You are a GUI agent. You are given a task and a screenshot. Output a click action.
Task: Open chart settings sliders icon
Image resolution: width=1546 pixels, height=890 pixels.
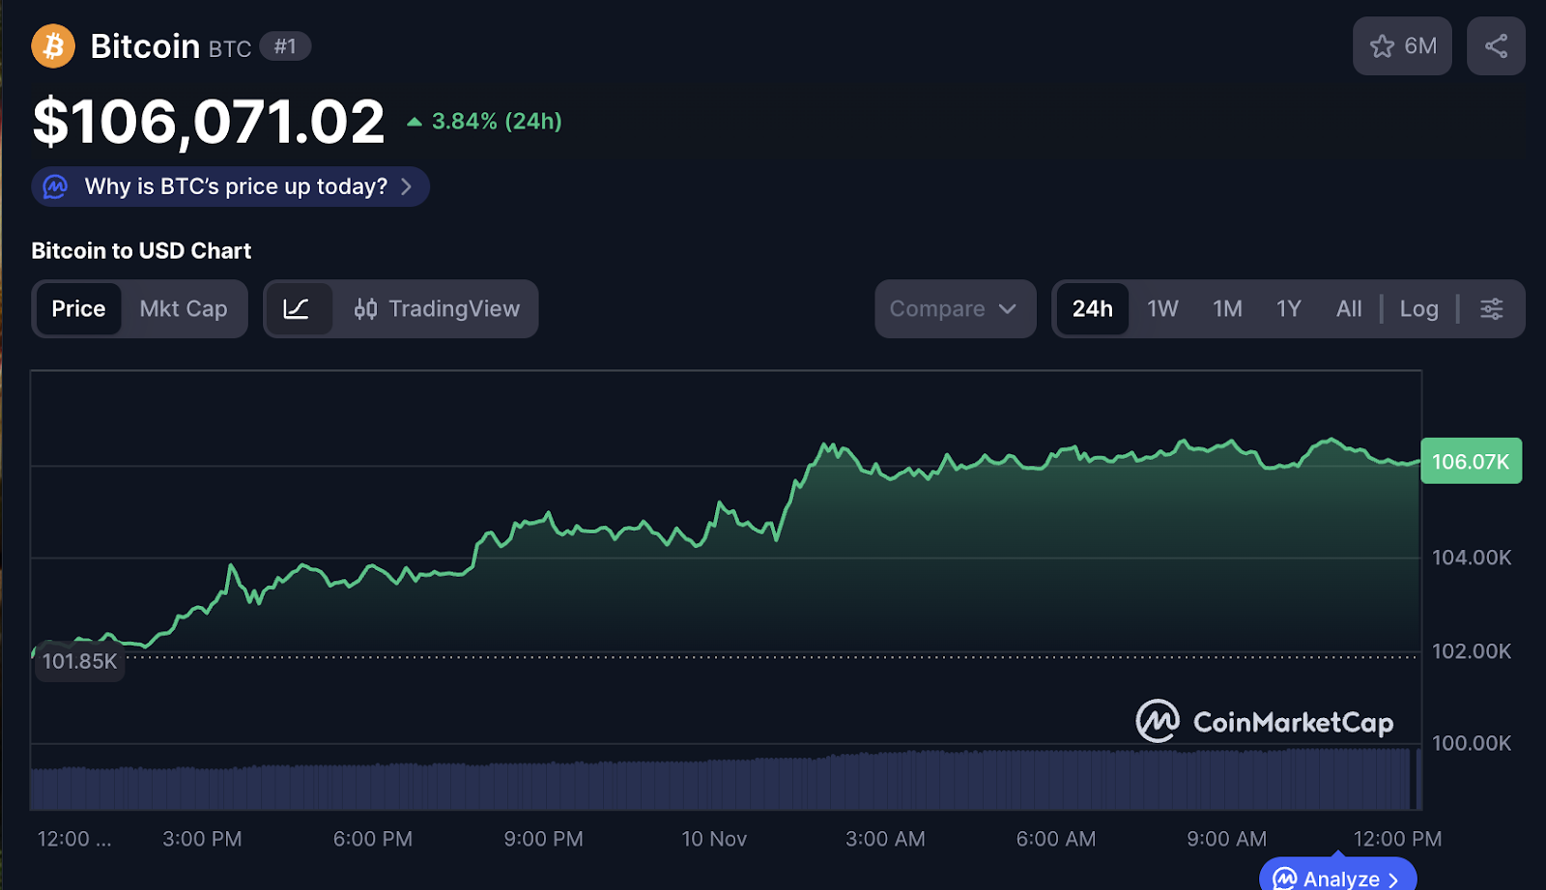pyautogui.click(x=1491, y=309)
